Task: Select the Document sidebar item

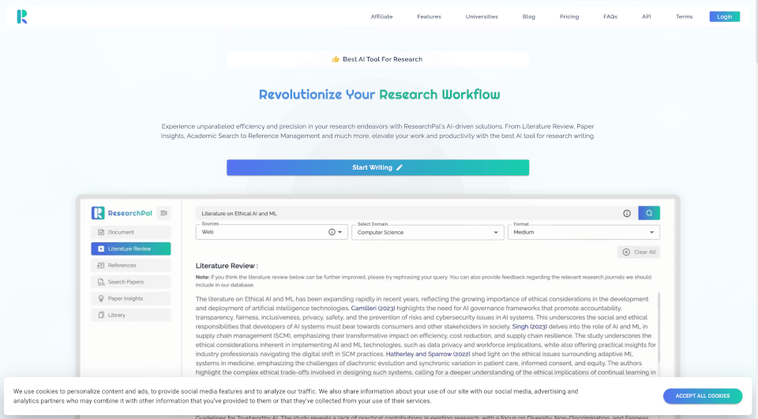Action: pyautogui.click(x=130, y=232)
